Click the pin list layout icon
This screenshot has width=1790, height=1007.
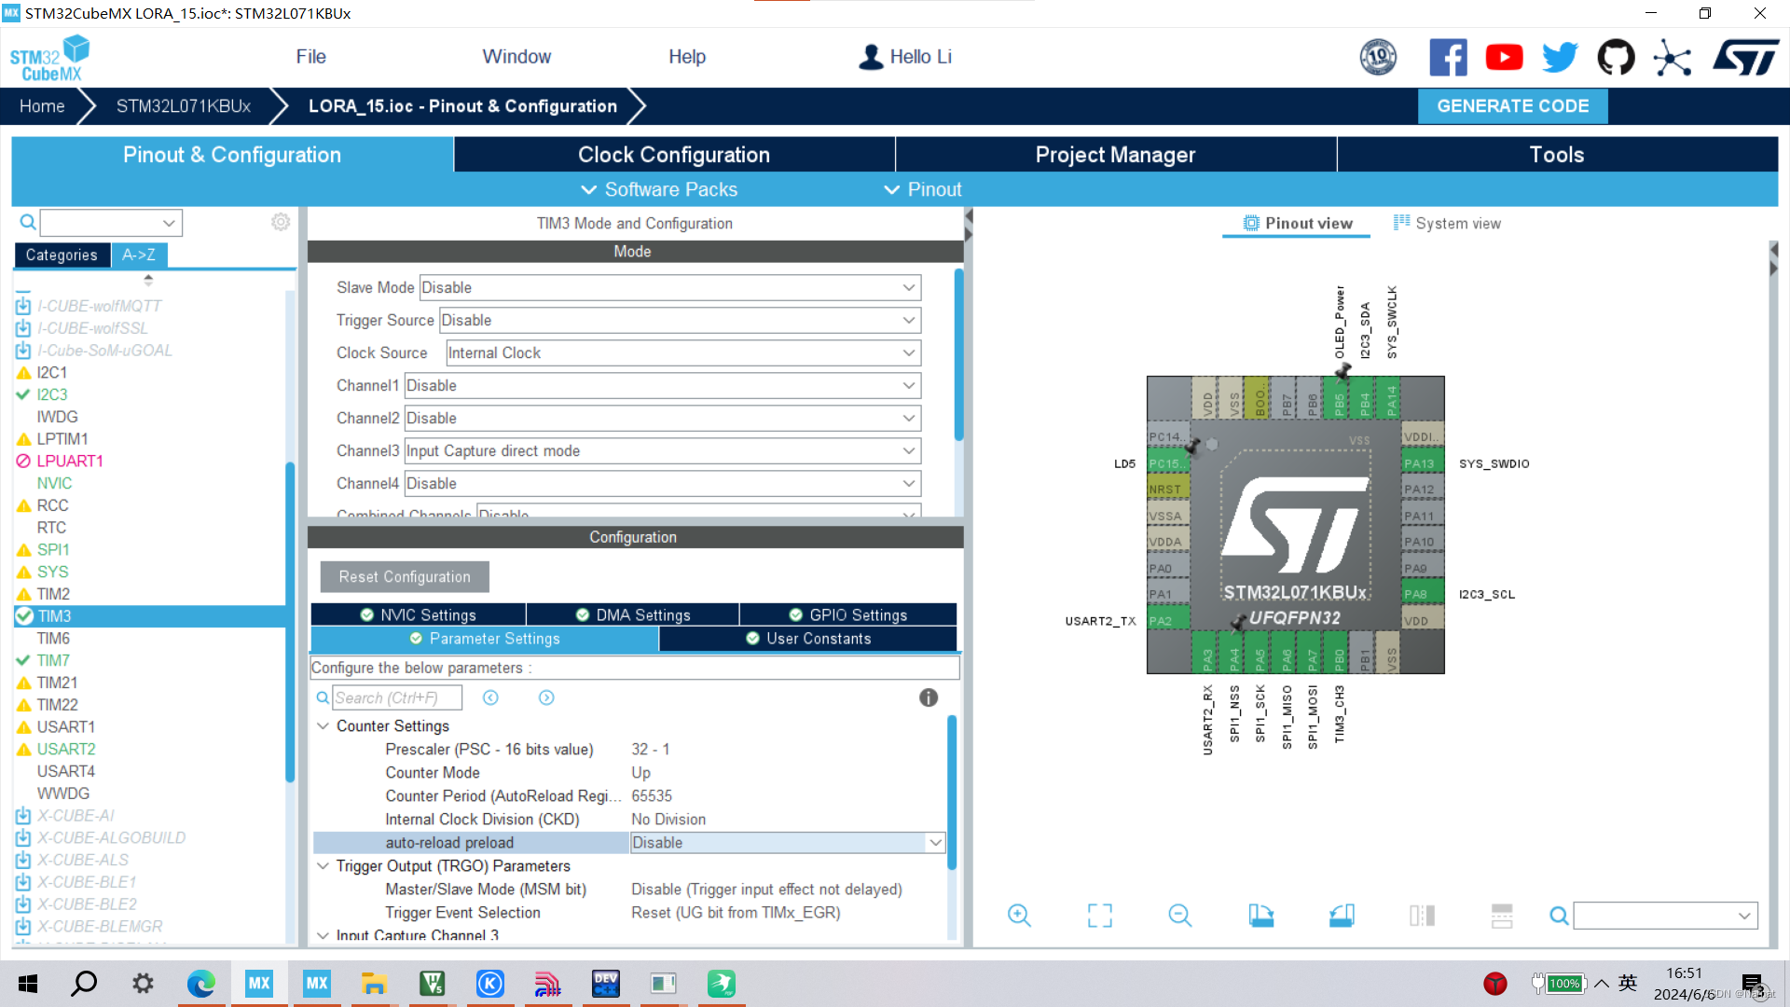1502,916
